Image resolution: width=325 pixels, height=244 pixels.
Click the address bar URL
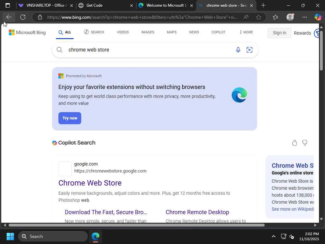coord(142,17)
